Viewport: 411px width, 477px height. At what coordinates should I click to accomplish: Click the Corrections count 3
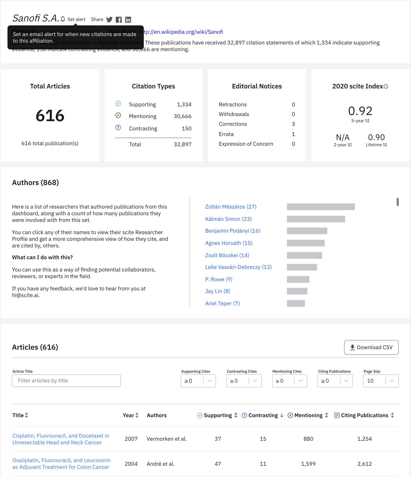[293, 124]
